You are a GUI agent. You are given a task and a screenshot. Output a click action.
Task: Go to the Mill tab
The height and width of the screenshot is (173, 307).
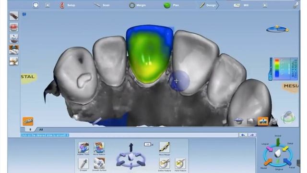(x=241, y=5)
